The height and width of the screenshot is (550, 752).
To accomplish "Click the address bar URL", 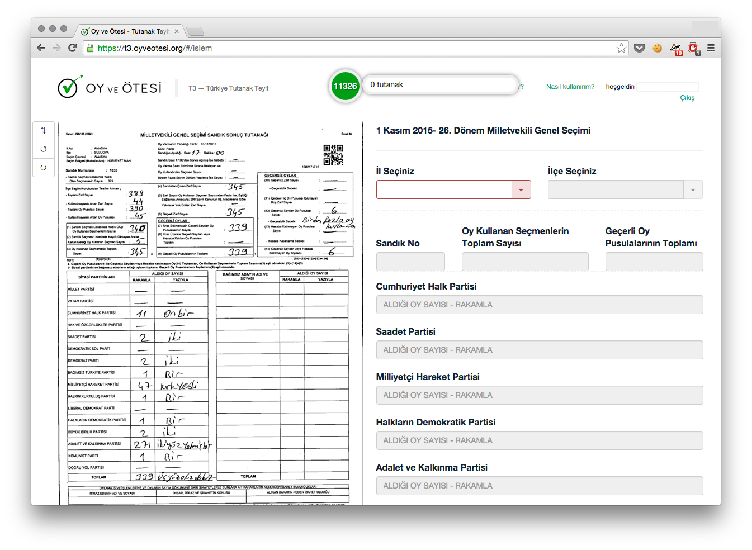I will [154, 48].
